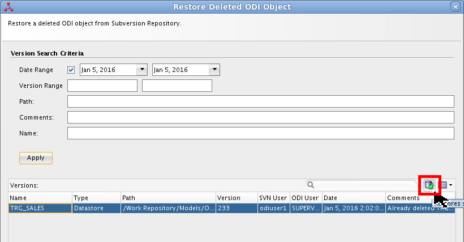
Task: Focus the first Version Range field
Action: [x=102, y=86]
